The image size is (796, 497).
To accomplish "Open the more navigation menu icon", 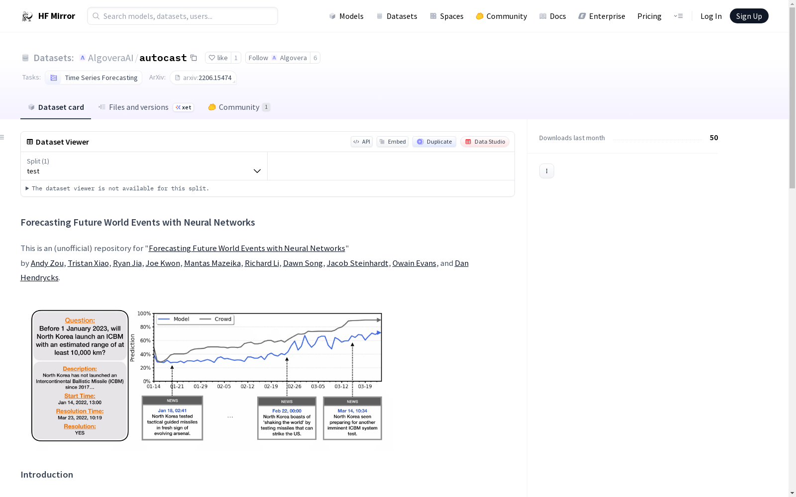I will click(x=678, y=16).
